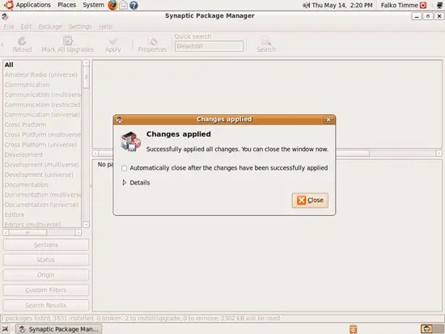Viewport: 445px width, 334px height.
Task: Click the Status filter button
Action: coord(45,260)
